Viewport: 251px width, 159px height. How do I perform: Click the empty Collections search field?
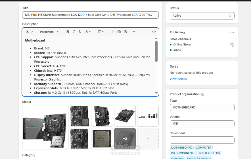coord(202,140)
